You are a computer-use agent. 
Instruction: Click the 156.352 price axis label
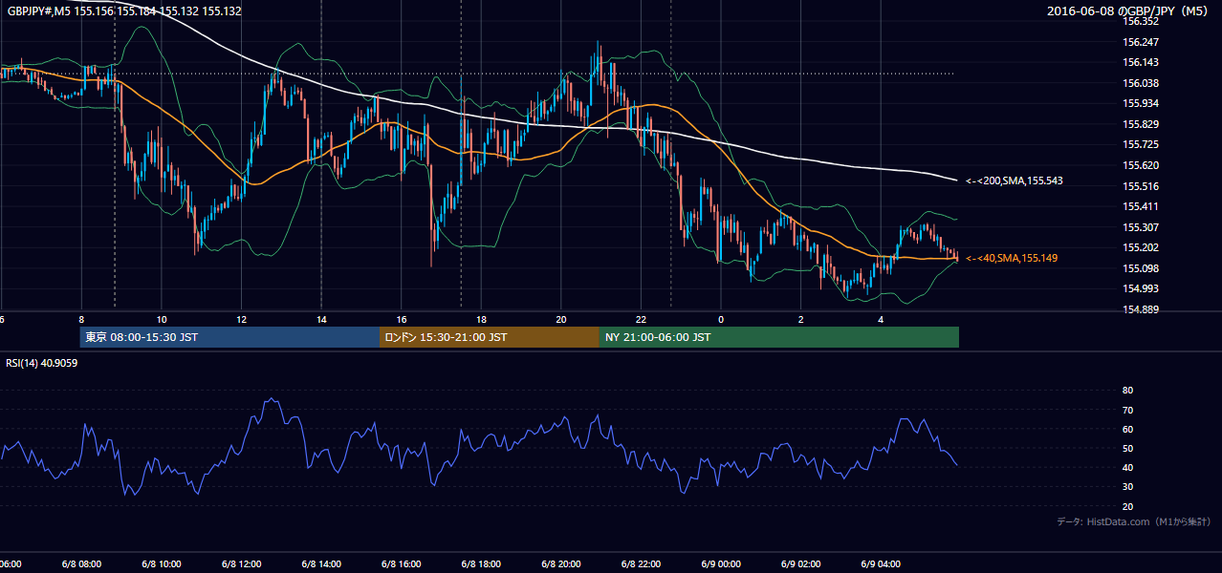click(1141, 21)
